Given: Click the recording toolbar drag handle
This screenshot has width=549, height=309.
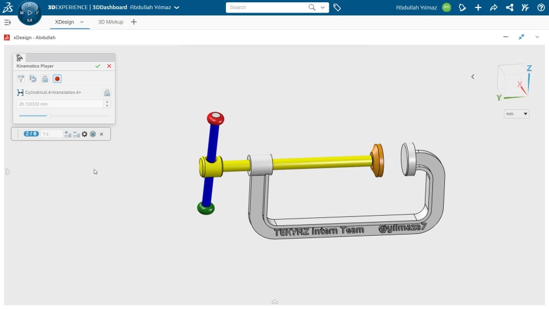Looking at the screenshot, I should [x=18, y=134].
